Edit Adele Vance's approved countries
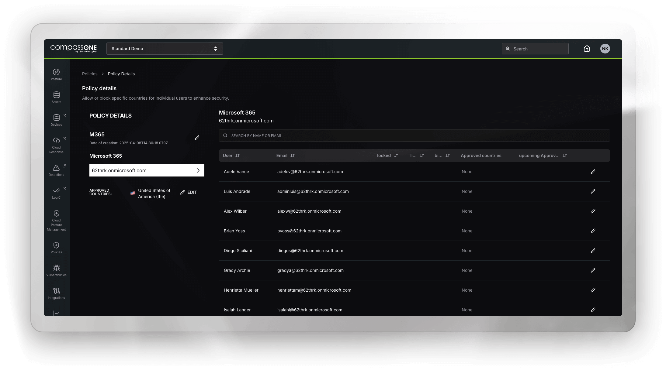The width and height of the screenshot is (666, 370). 593,172
